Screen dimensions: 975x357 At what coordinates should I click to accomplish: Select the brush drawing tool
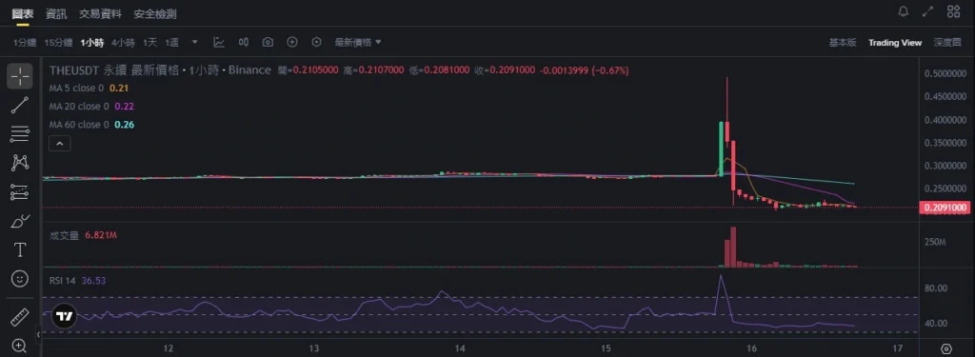coord(20,221)
